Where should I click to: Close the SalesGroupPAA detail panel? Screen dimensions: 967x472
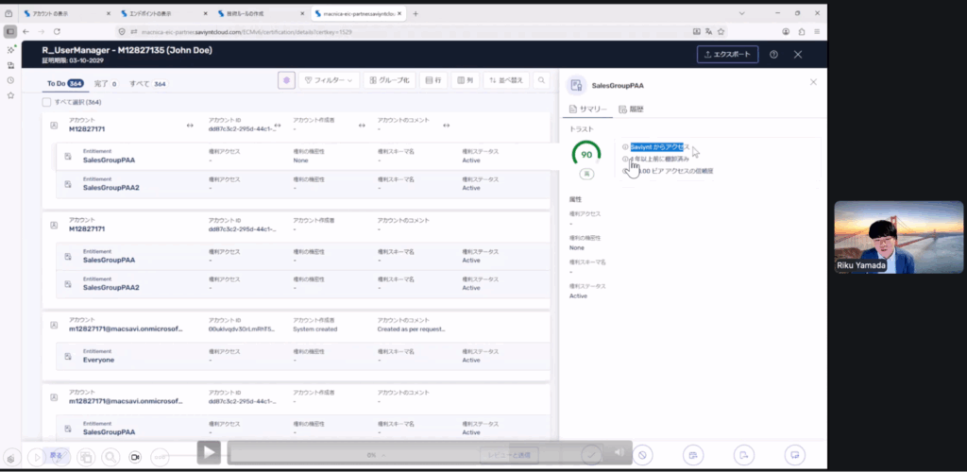click(x=813, y=82)
